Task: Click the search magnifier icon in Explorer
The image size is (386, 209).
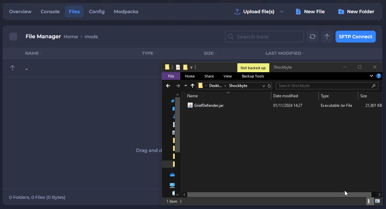Action: (x=373, y=86)
